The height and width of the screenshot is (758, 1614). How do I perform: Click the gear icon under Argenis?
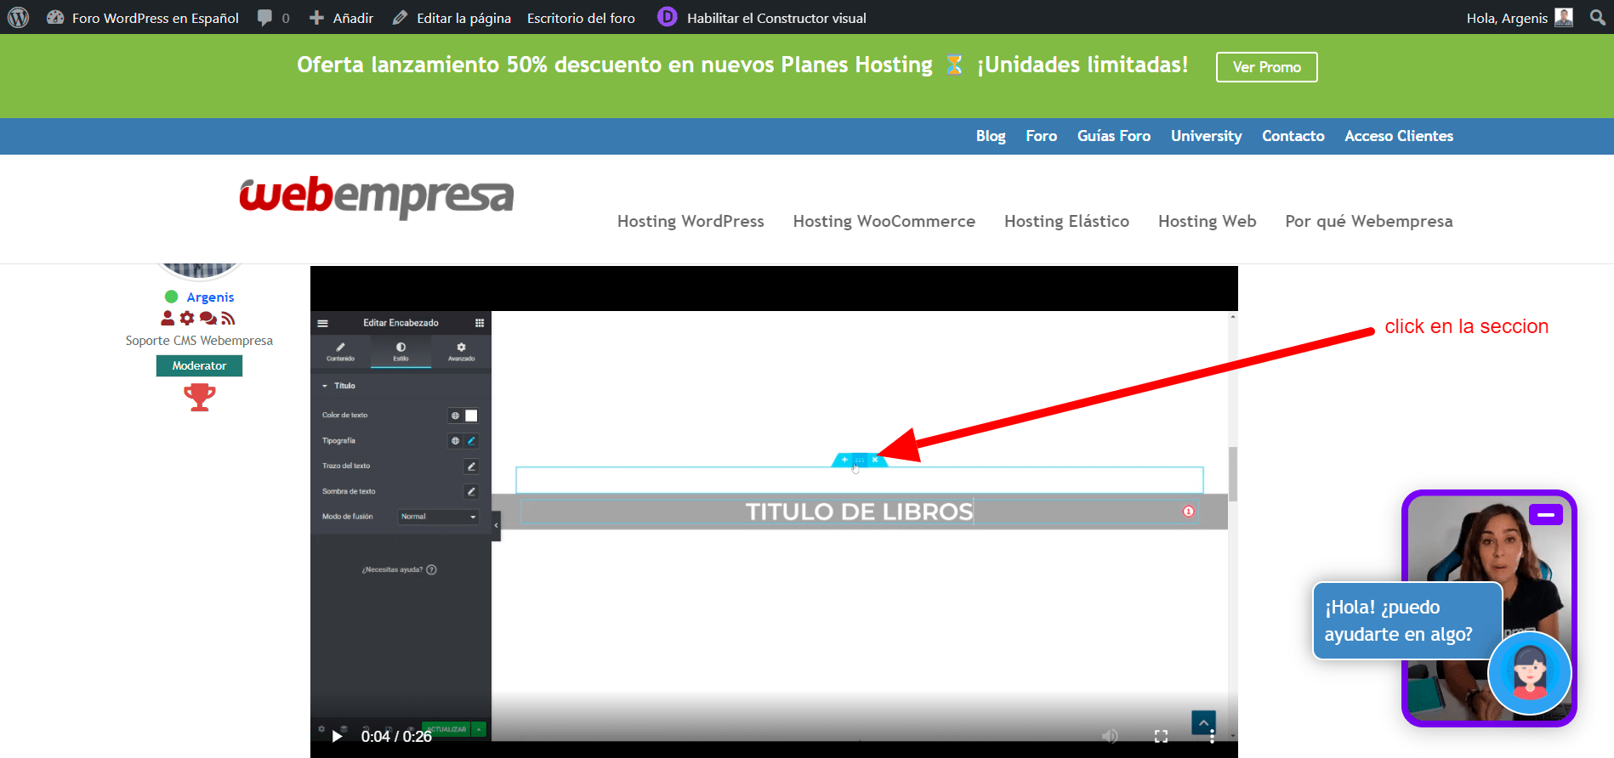pyautogui.click(x=187, y=318)
